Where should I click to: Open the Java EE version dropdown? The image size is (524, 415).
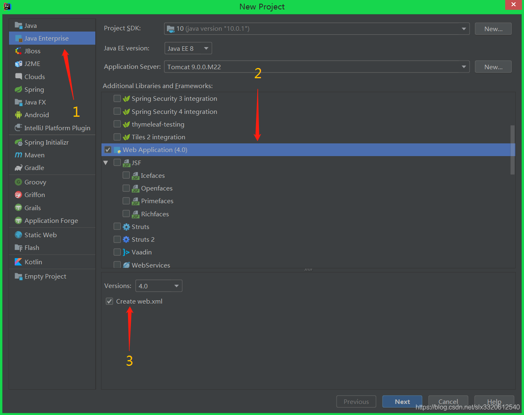pos(188,48)
